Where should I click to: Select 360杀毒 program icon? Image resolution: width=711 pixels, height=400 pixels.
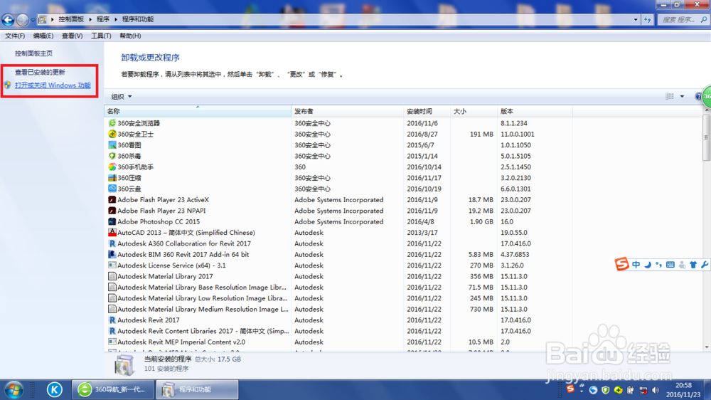click(x=112, y=156)
